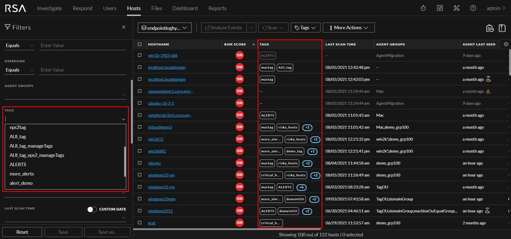Open column settings gear icon
The width and height of the screenshot is (511, 239).
[506, 44]
